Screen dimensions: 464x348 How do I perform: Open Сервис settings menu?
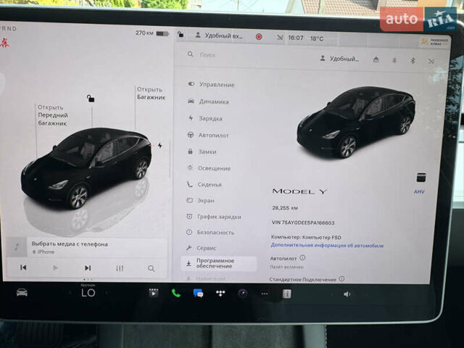201,248
